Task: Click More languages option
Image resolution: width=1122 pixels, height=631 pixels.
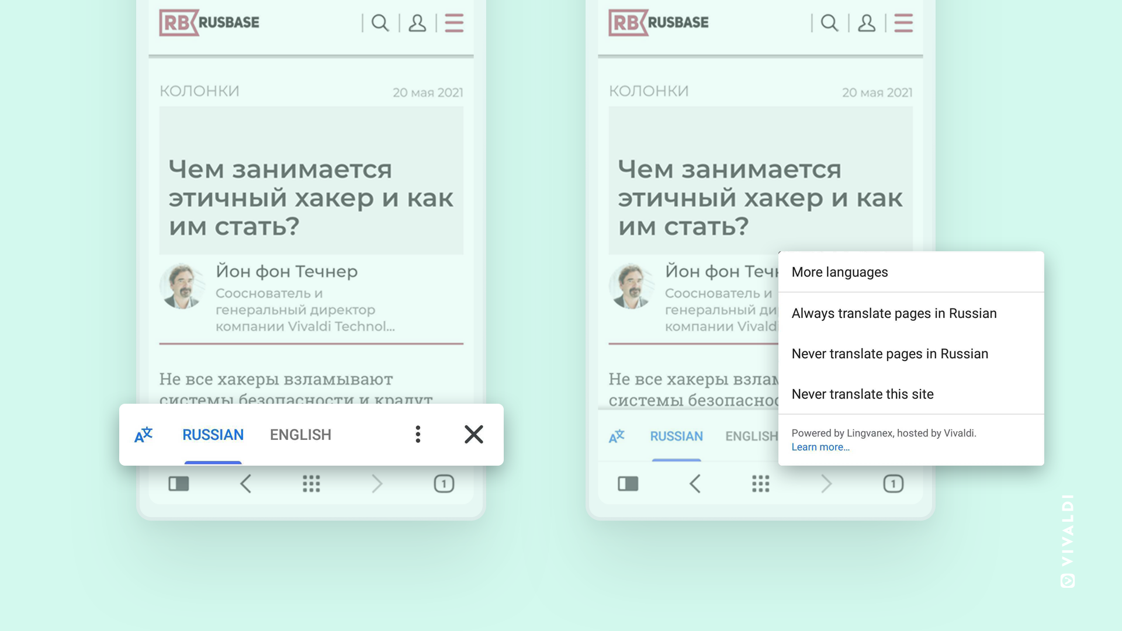Action: point(840,271)
